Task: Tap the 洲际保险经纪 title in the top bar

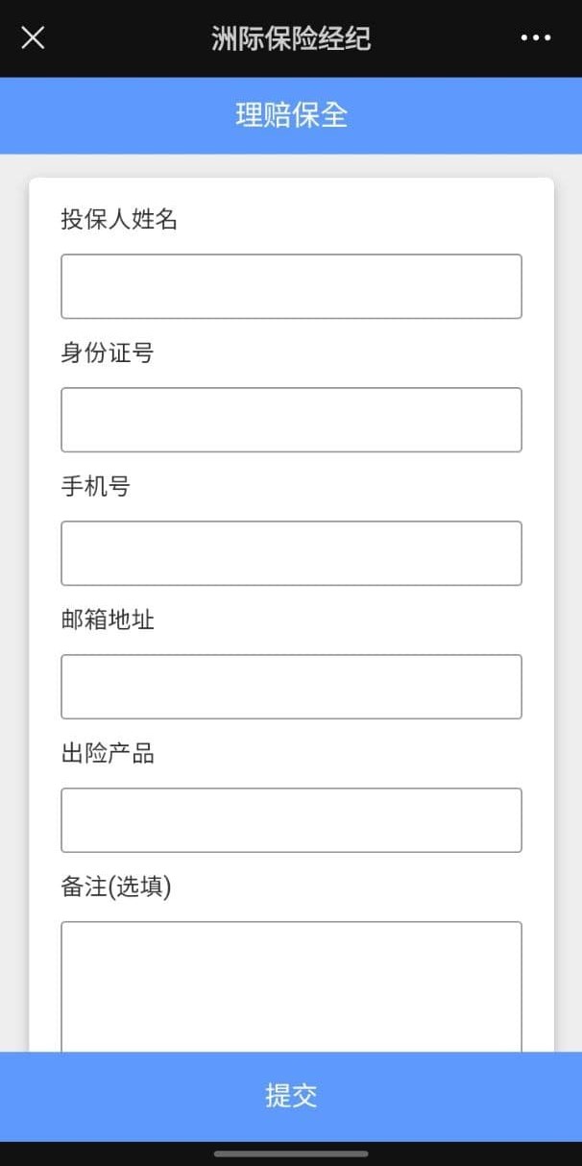Action: click(291, 38)
